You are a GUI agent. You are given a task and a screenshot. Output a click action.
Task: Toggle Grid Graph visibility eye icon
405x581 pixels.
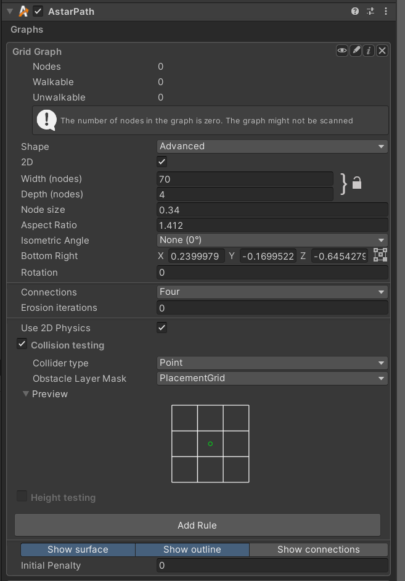[x=342, y=51]
